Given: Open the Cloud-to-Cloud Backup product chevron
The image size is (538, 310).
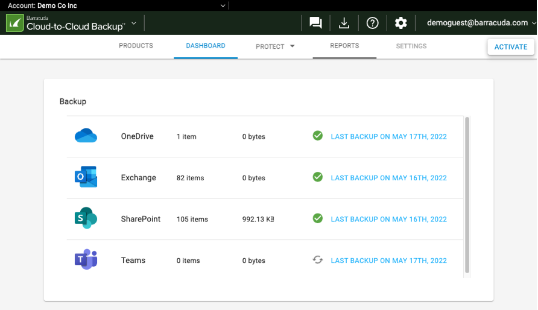Looking at the screenshot, I should [x=134, y=24].
